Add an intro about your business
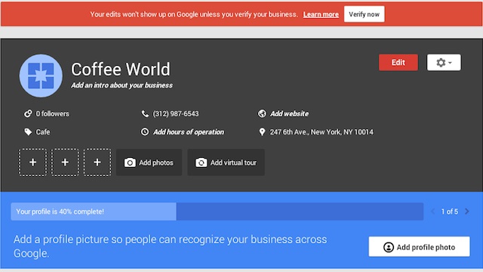Screen dimensions: 483x272 (x=122, y=85)
